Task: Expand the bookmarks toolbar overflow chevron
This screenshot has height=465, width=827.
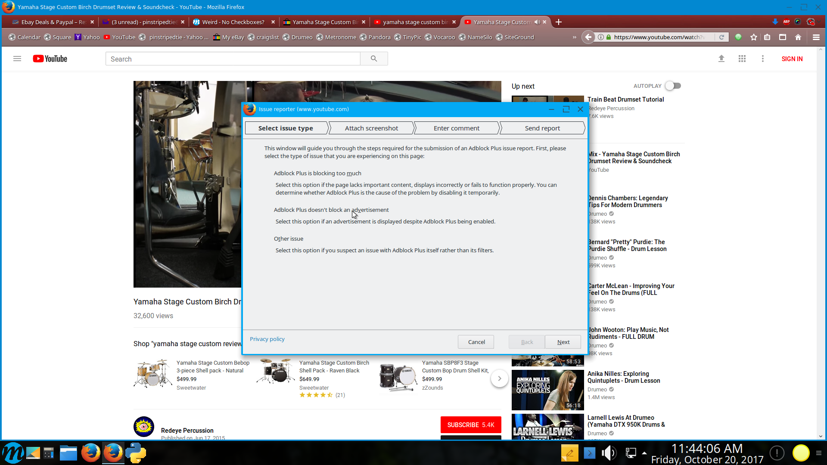Action: click(574, 37)
